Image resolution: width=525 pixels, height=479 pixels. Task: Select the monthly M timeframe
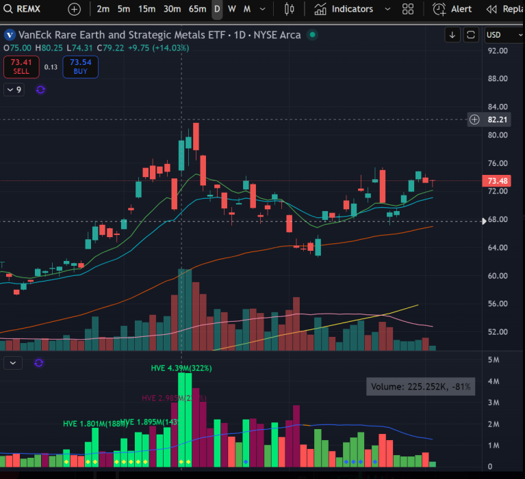(247, 9)
